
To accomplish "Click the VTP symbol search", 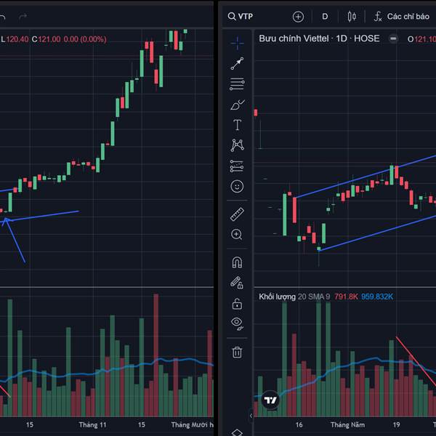I will [x=241, y=17].
